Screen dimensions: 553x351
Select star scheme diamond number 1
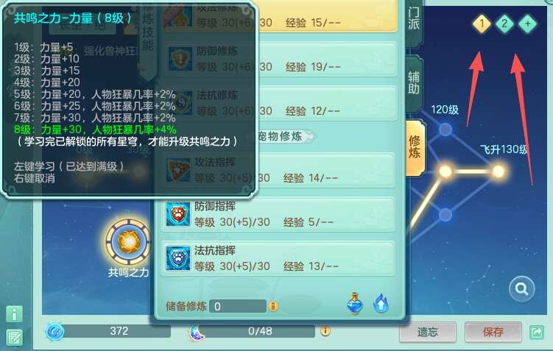(x=482, y=24)
